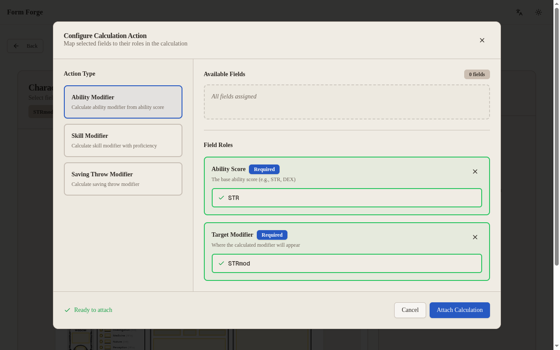Click the Field Roles heading
The height and width of the screenshot is (350, 560).
[218, 145]
